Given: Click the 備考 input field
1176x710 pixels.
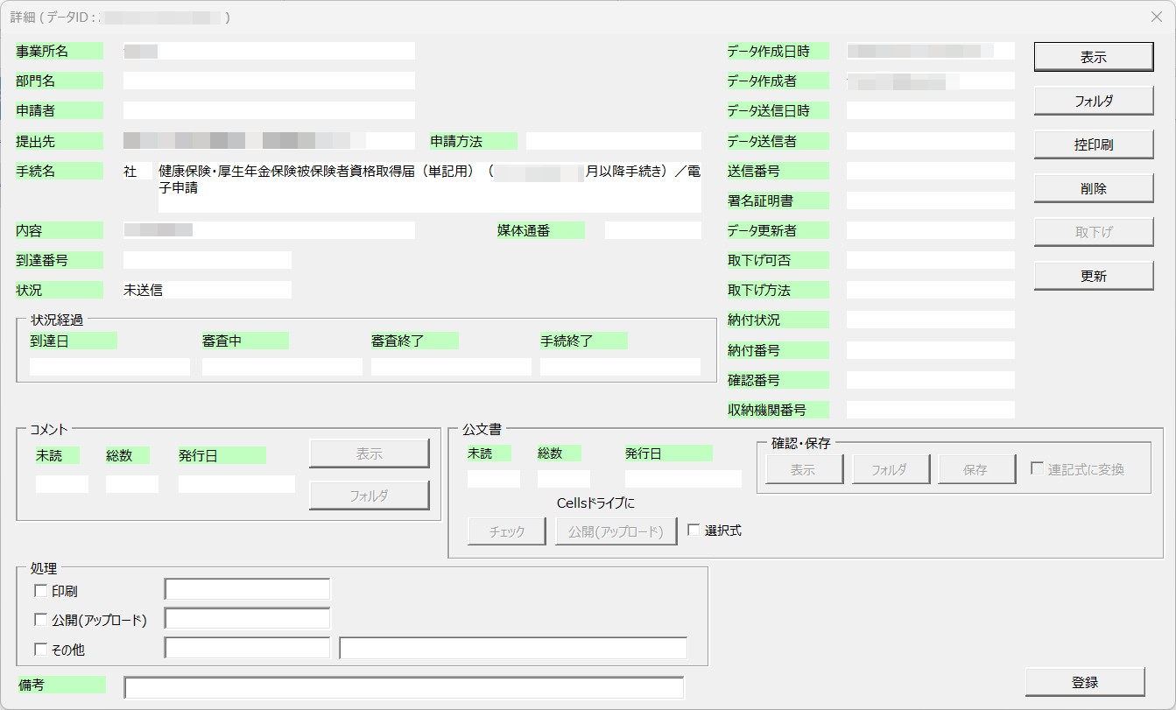Looking at the screenshot, I should point(404,687).
